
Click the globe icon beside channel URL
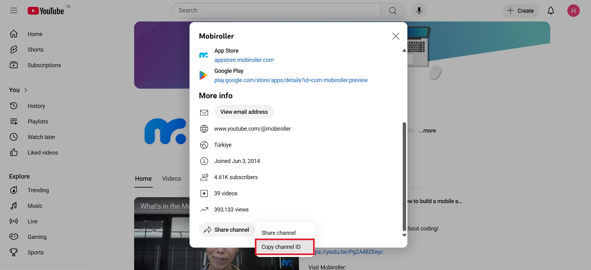pyautogui.click(x=204, y=129)
